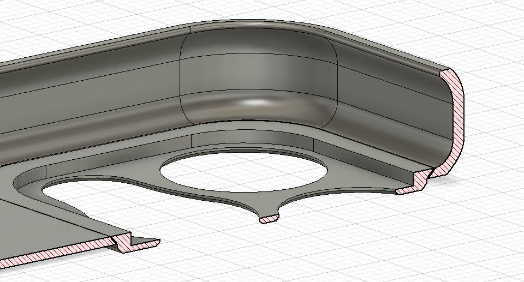Select the small hatched section tab below the circular hole
Screen dimensions: 524x282
tap(269, 219)
